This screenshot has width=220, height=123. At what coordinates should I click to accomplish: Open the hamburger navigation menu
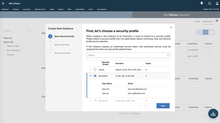point(3,3)
